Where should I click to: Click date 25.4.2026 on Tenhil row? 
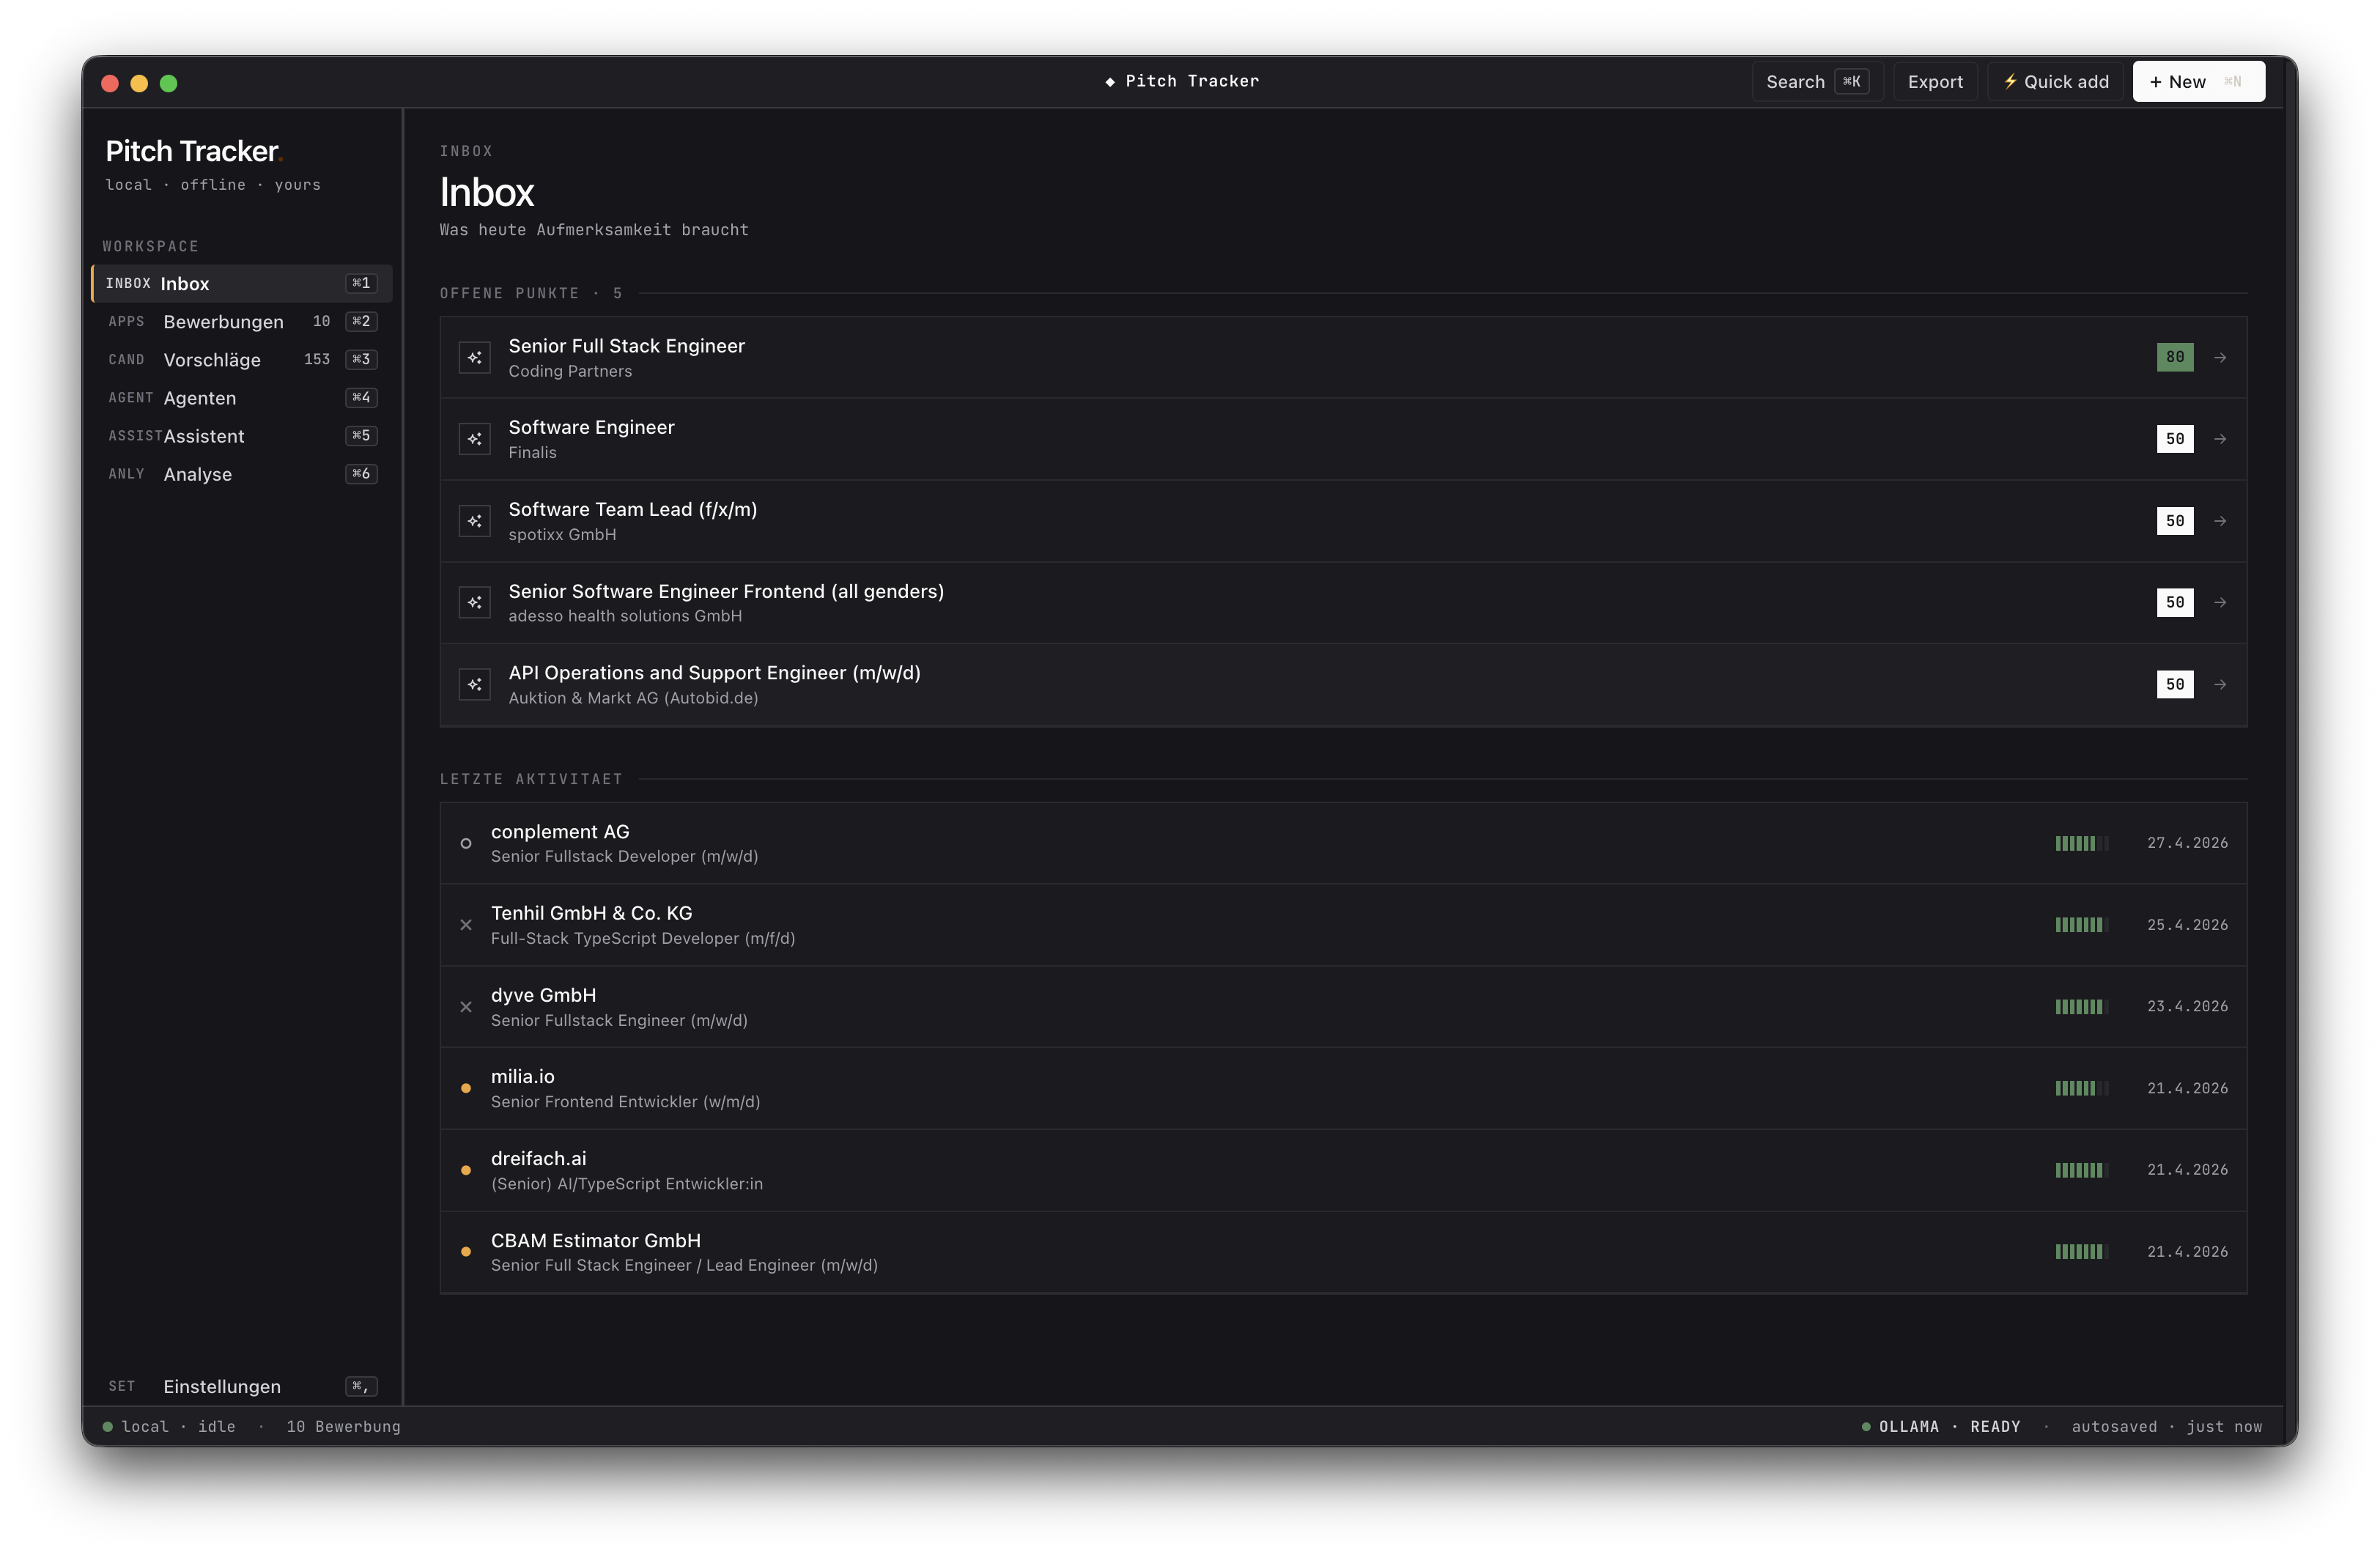click(x=2187, y=925)
